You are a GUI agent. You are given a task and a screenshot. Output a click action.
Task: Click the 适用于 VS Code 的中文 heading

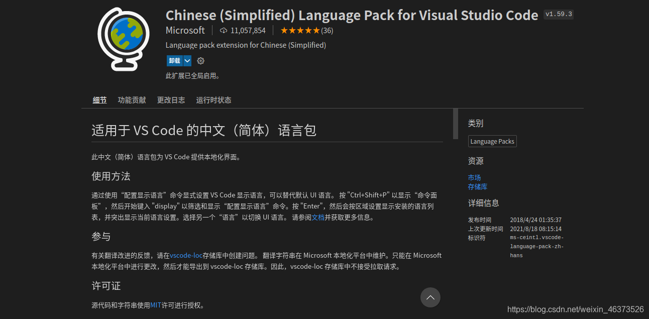pyautogui.click(x=204, y=131)
